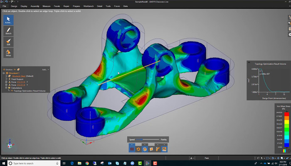
Task: Collapse the Topology Optimization chart panel
Action: pos(249,62)
